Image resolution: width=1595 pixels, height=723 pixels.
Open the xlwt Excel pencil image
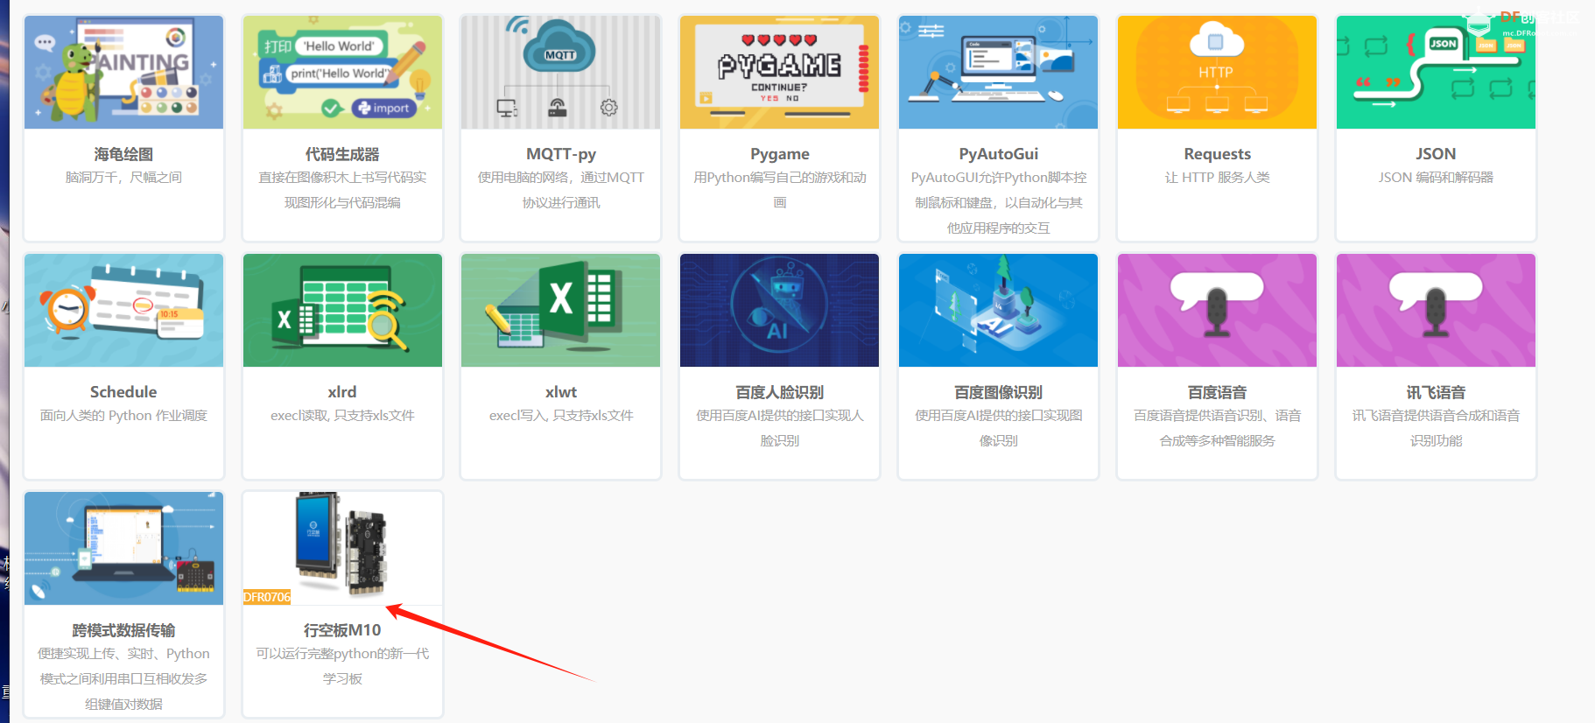[561, 310]
